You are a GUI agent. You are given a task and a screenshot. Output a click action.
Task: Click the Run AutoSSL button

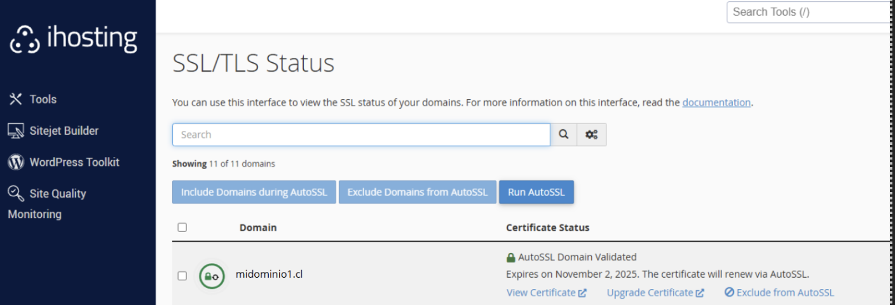tap(536, 193)
